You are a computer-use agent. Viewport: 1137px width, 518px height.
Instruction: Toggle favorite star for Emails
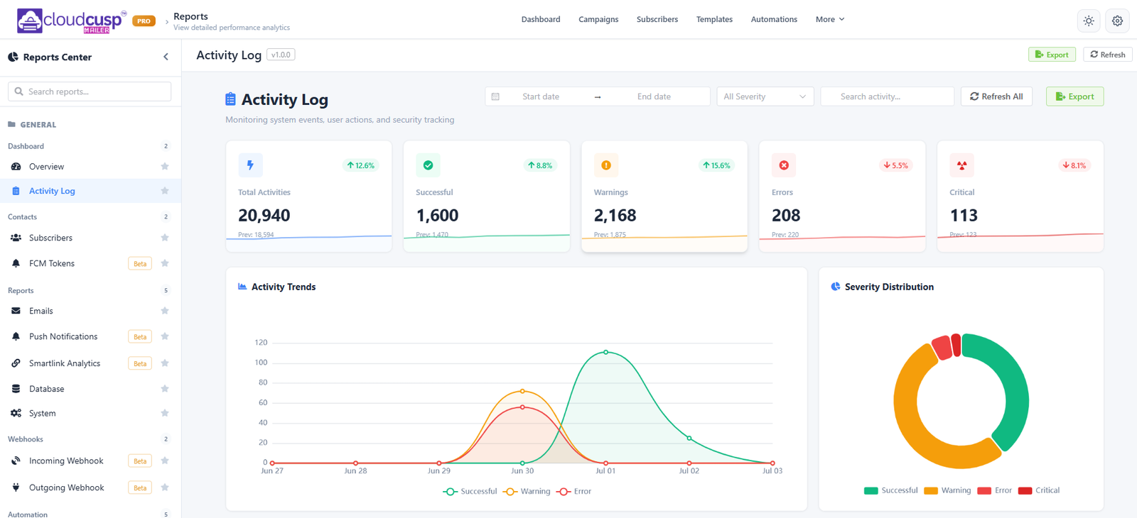pos(165,311)
